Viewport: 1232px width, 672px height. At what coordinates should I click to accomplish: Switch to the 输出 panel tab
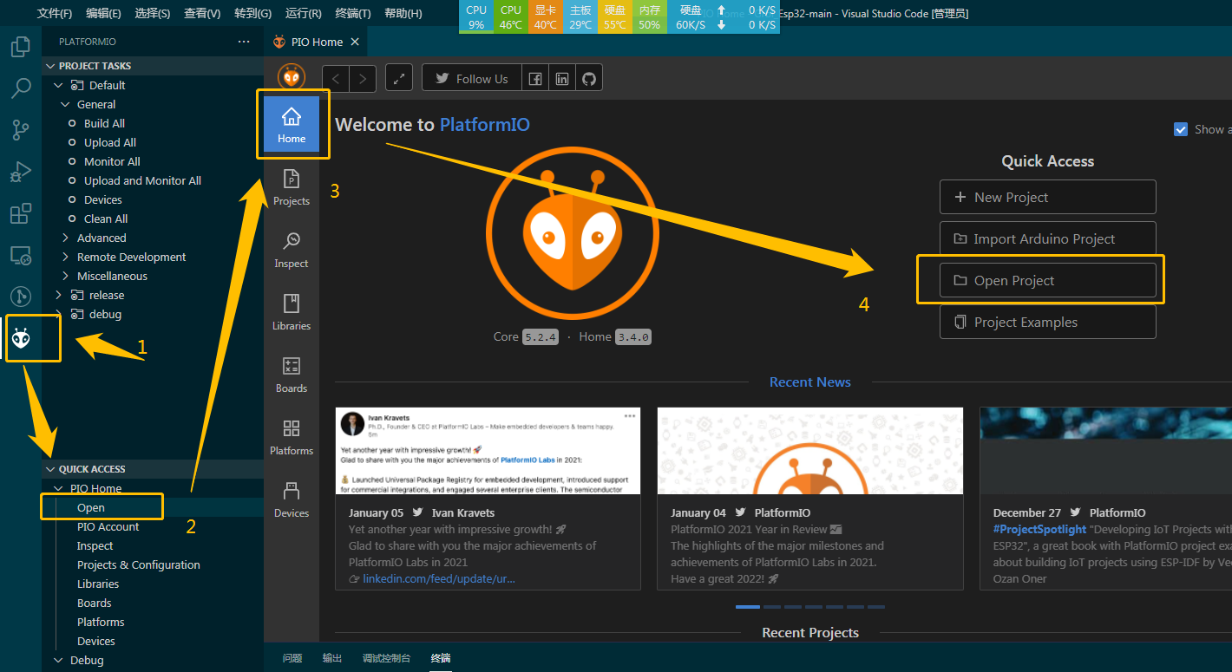[332, 658]
